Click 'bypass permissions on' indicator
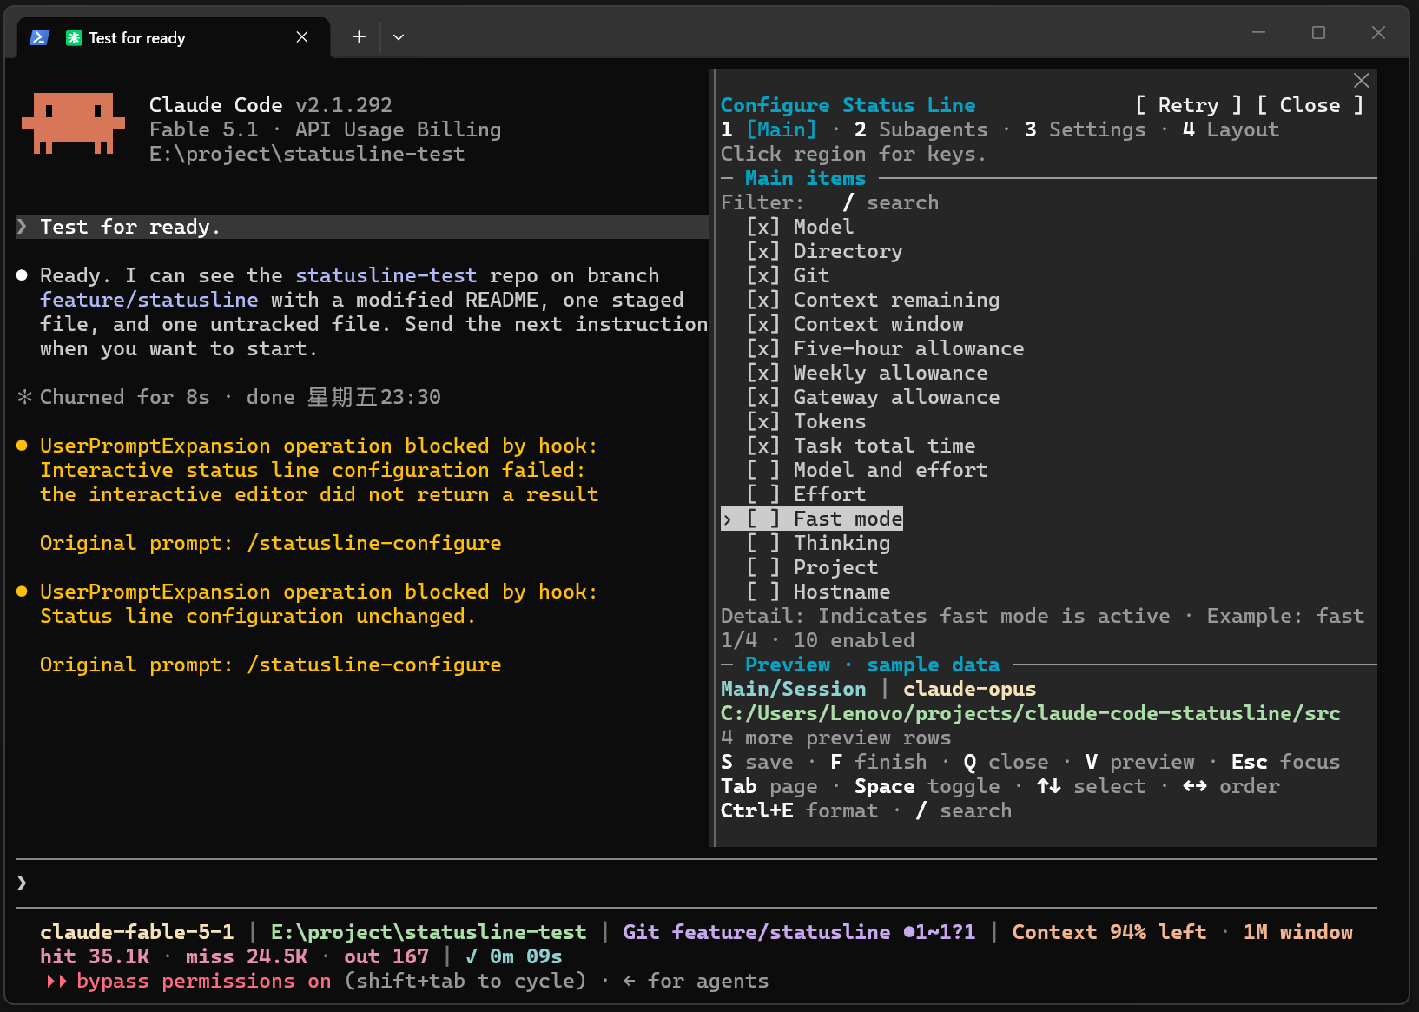 pyautogui.click(x=203, y=981)
